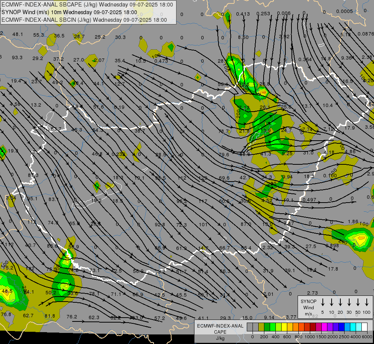This screenshot has width=374, height=344.
Task: Click the map value 0.354
Action: [x=305, y=60]
